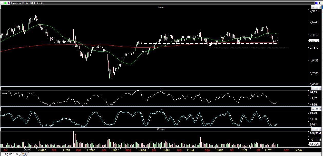Click the green status circle icon
The height and width of the screenshot is (156, 323).
[5, 3]
